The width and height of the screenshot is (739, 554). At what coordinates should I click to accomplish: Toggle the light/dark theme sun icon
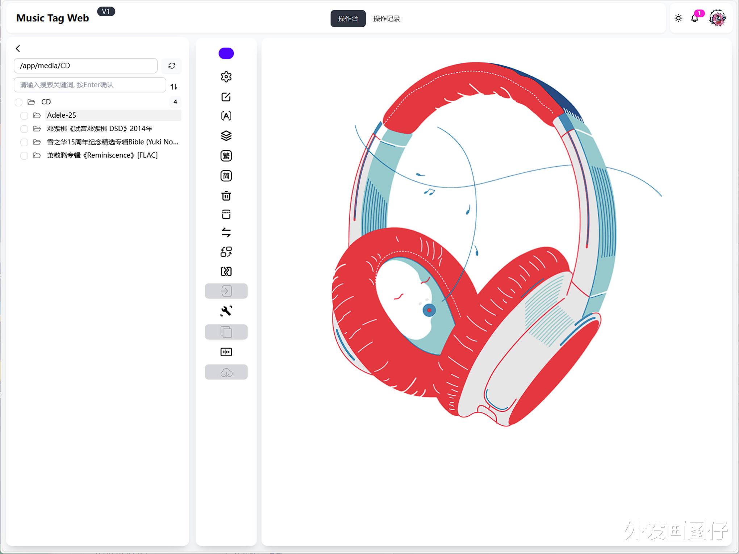click(678, 18)
